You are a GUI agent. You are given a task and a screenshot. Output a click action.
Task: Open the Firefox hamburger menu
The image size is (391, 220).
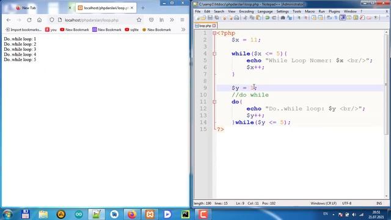point(182,20)
